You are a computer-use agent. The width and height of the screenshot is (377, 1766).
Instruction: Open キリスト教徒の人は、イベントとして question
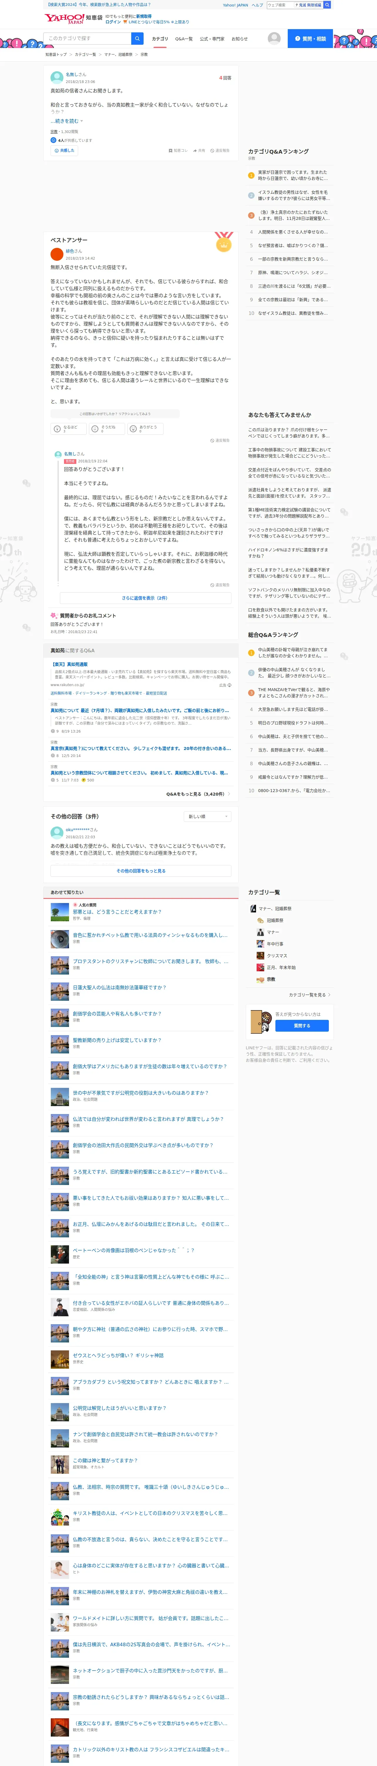point(151,1513)
